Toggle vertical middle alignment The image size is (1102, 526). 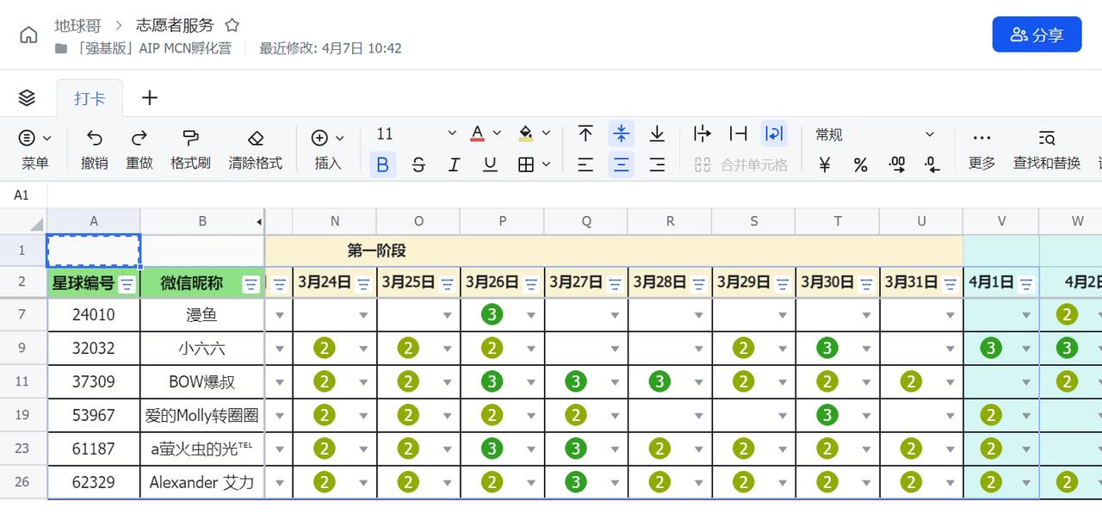click(621, 133)
